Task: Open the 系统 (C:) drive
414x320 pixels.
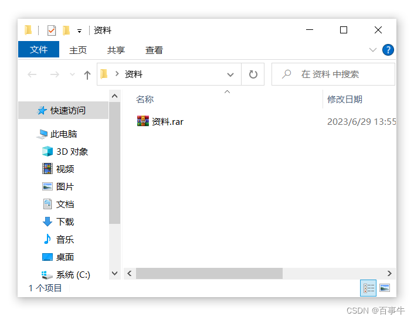Action: (73, 275)
